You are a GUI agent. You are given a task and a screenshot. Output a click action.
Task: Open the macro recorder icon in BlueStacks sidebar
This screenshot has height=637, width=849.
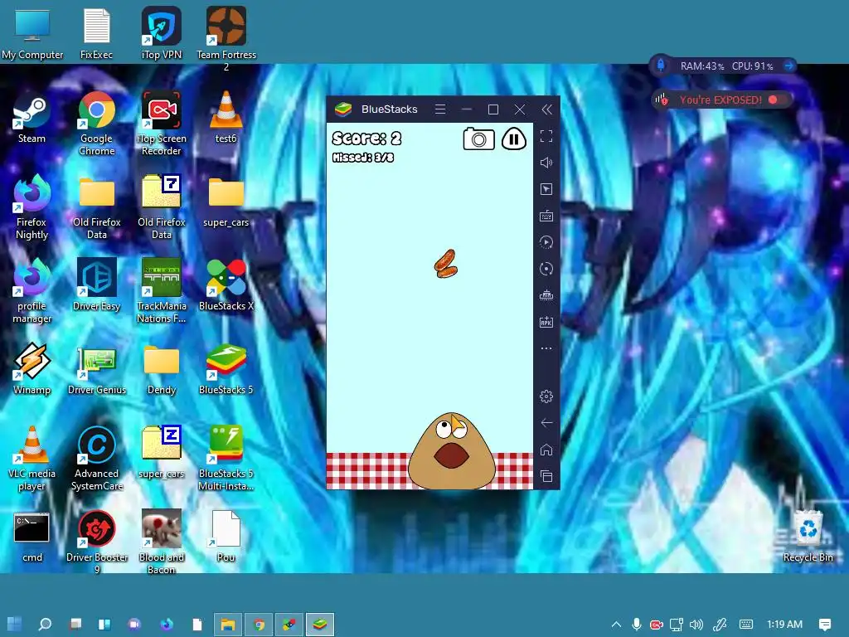pyautogui.click(x=546, y=242)
